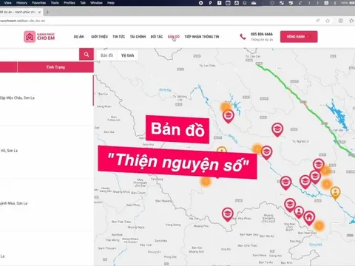Open the Giới thiệu menu item
The image size is (355, 266).
pos(99,37)
